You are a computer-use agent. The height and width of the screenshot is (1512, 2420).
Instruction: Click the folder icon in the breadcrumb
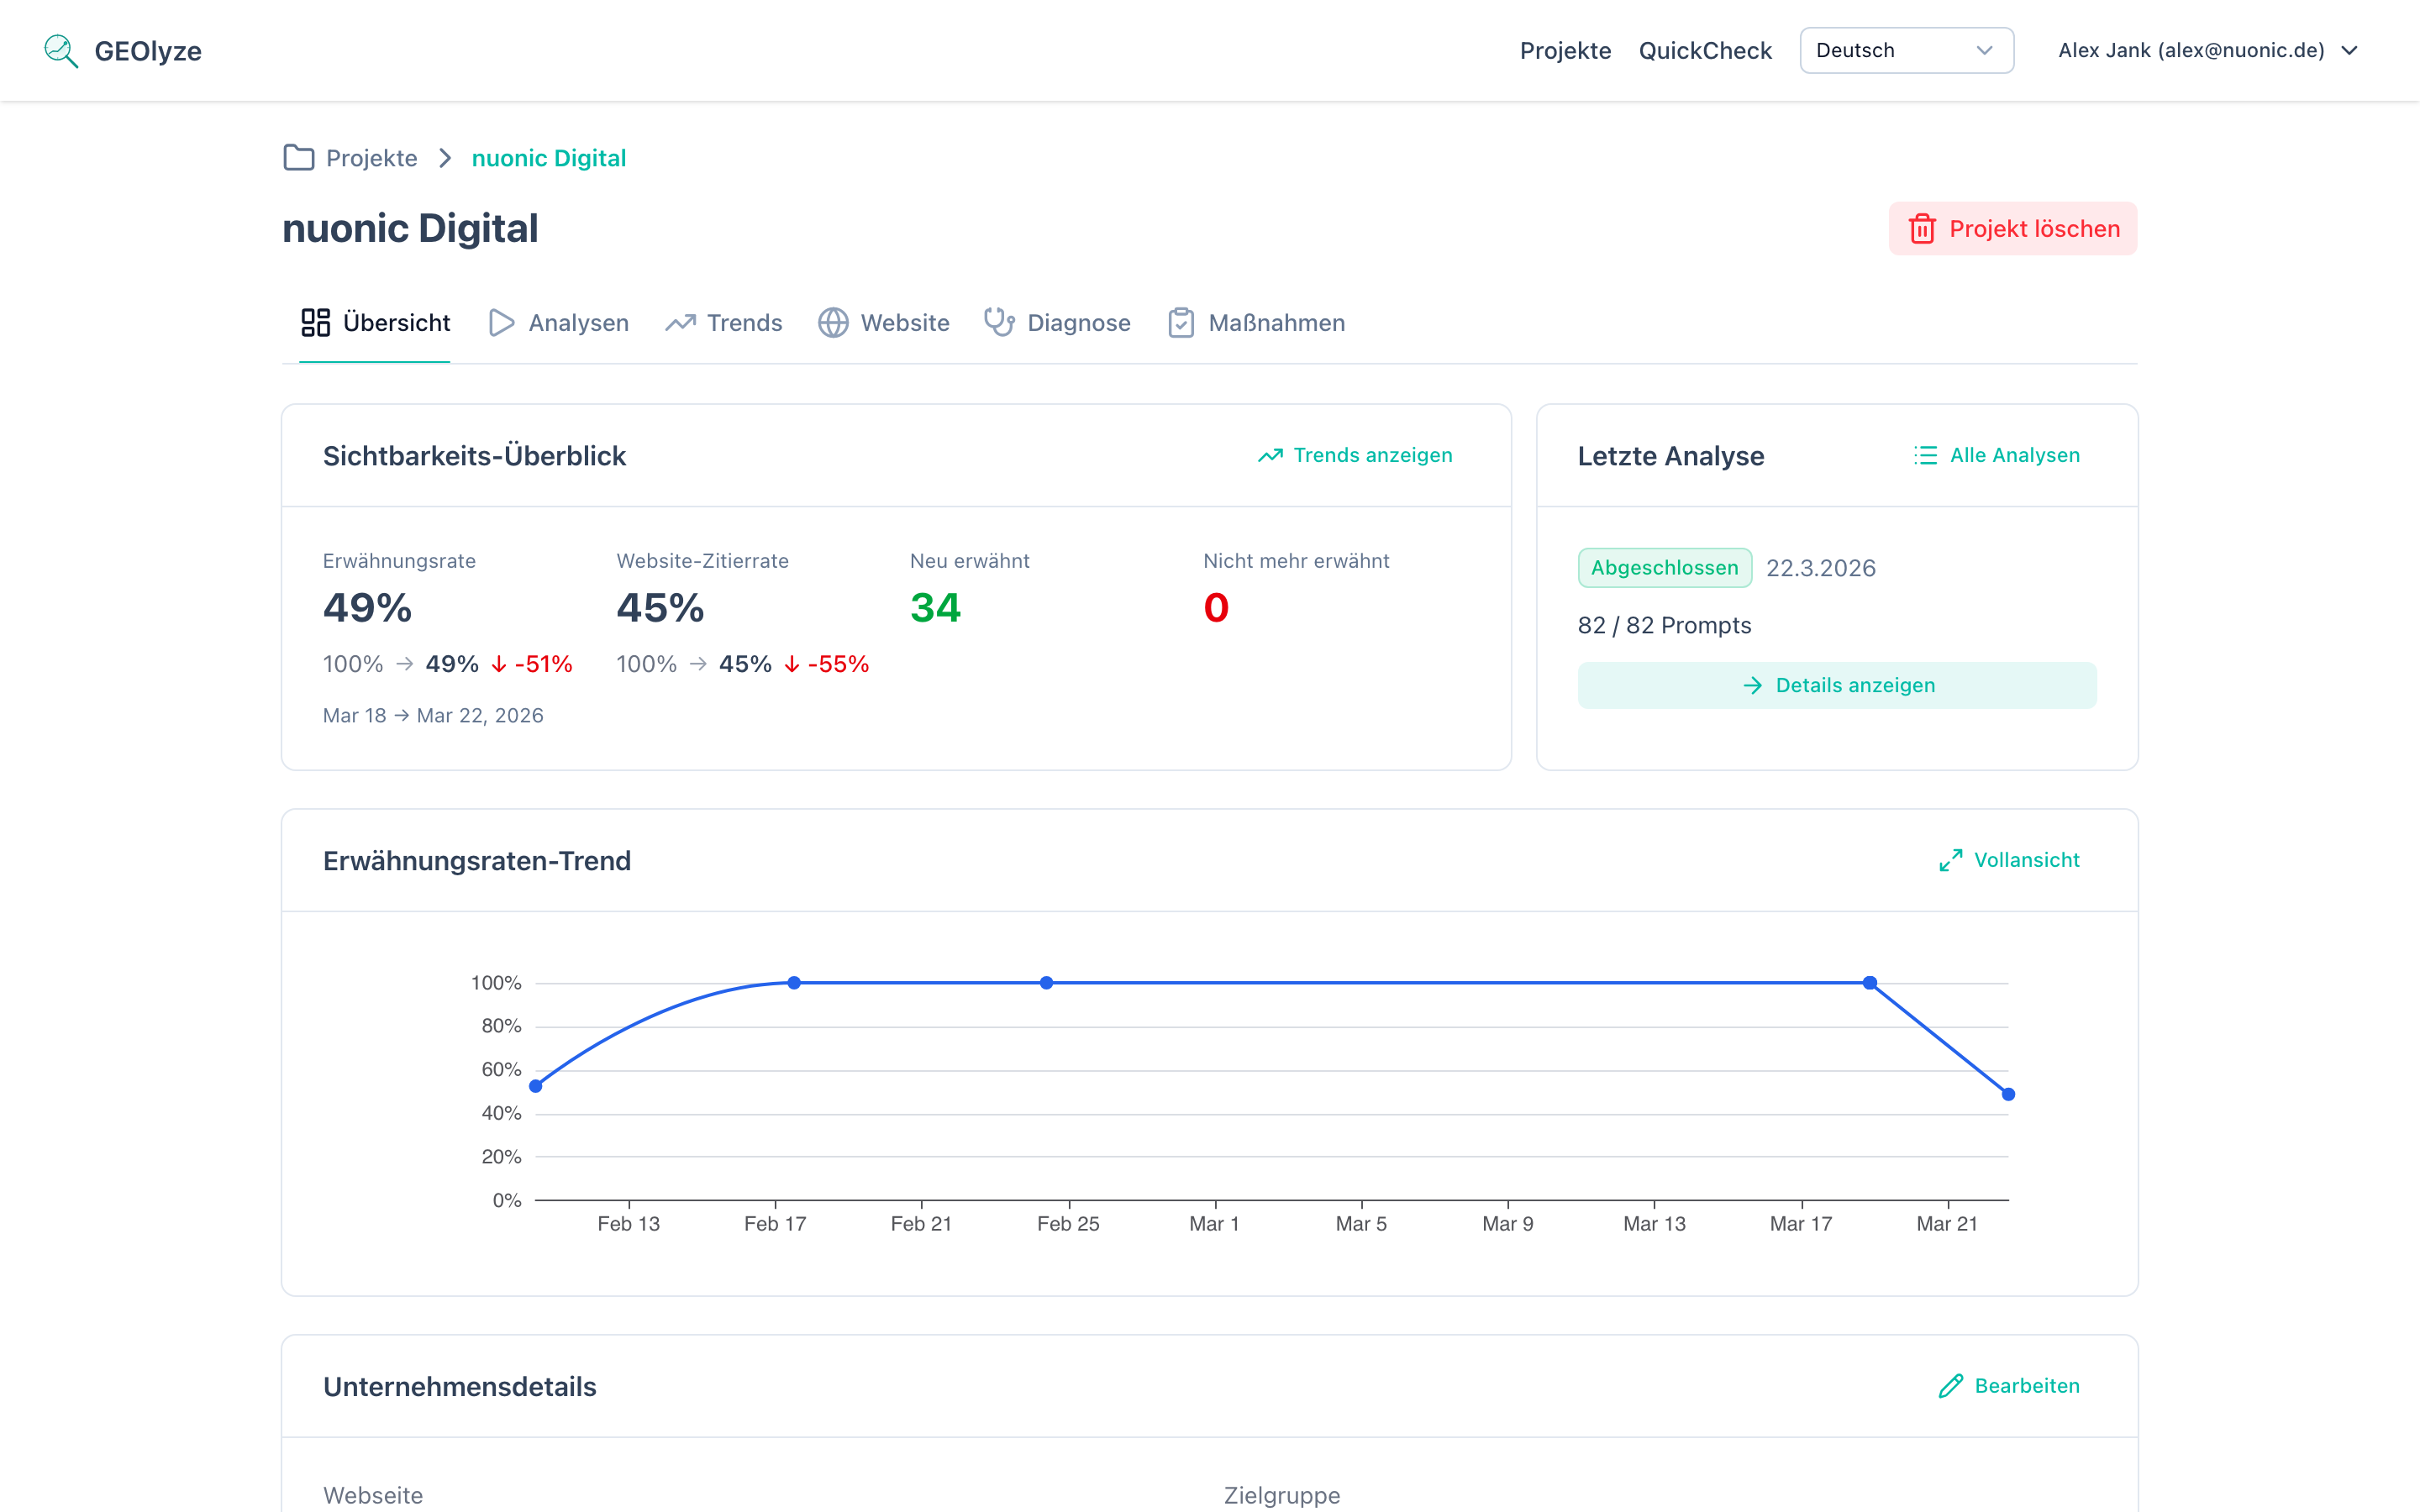[x=298, y=157]
